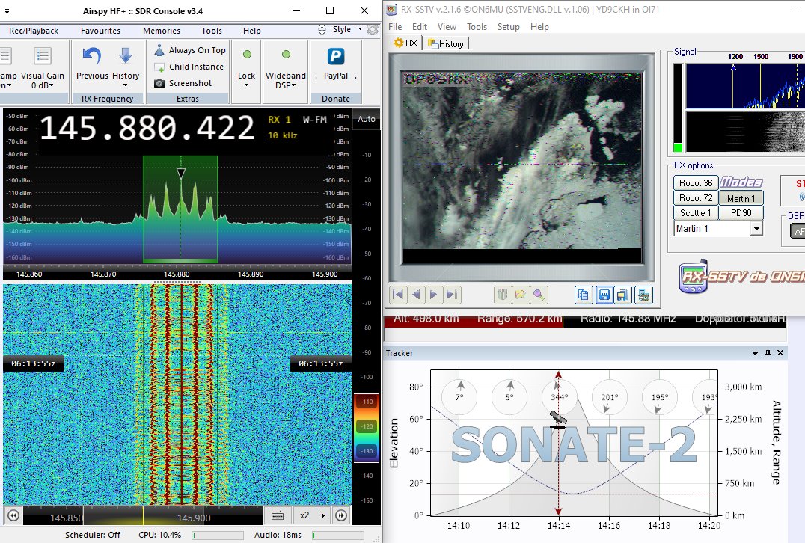805x543 pixels.
Task: Take a Screenshot from Extras
Action: pos(183,83)
